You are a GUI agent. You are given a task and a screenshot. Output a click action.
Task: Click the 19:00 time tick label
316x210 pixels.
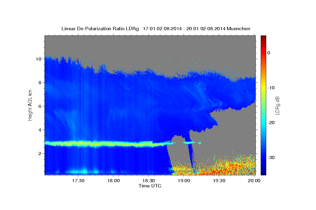[x=184, y=181]
